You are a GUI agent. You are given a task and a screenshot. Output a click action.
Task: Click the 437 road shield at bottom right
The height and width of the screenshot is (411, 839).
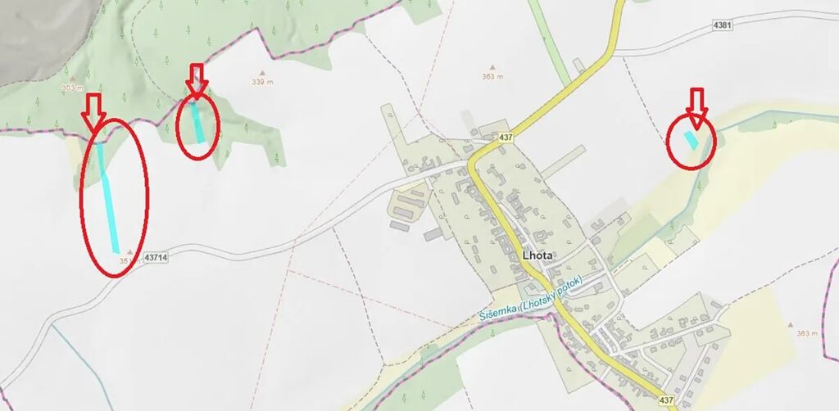(666, 400)
